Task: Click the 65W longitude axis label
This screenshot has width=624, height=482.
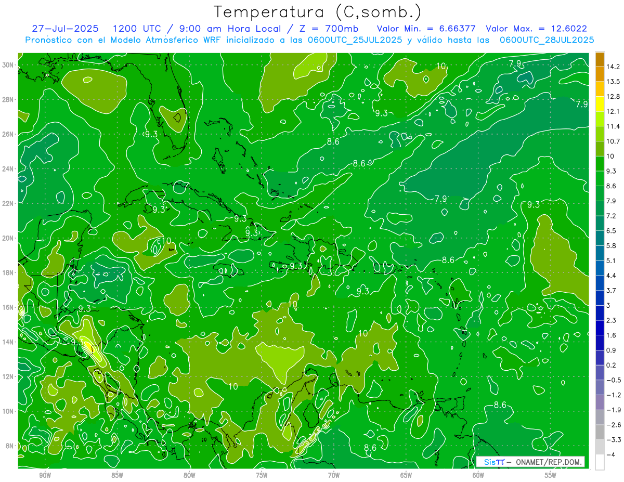Action: (x=406, y=475)
